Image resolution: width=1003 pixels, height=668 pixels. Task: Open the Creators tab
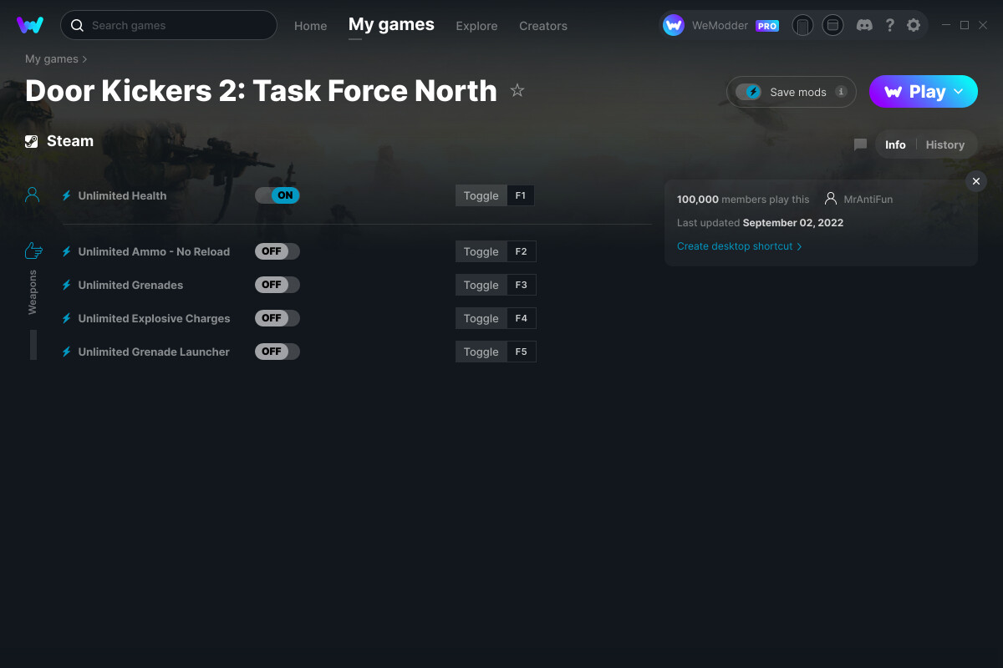click(x=543, y=26)
